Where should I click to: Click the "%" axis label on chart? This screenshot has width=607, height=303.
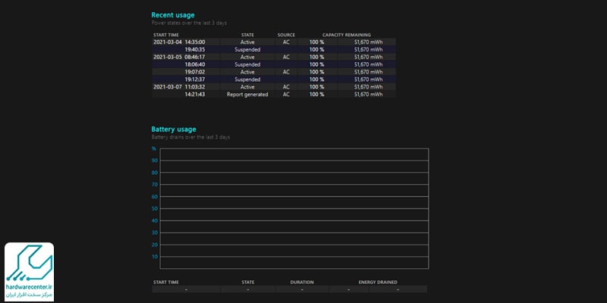click(154, 148)
